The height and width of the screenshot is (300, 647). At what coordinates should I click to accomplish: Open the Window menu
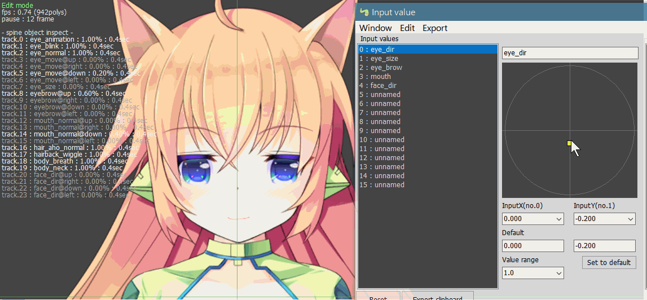pyautogui.click(x=376, y=28)
